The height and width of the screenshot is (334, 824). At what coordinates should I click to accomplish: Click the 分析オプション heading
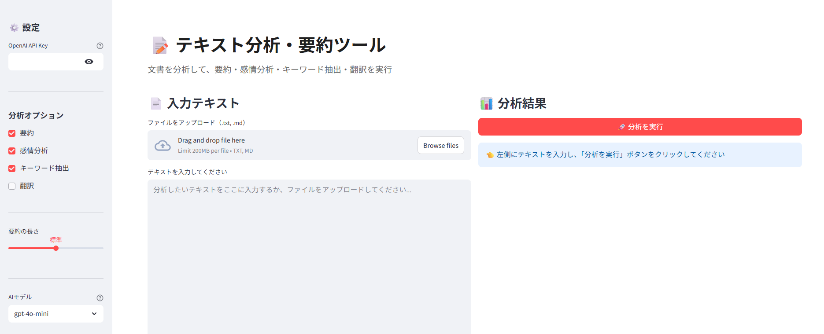pos(36,115)
